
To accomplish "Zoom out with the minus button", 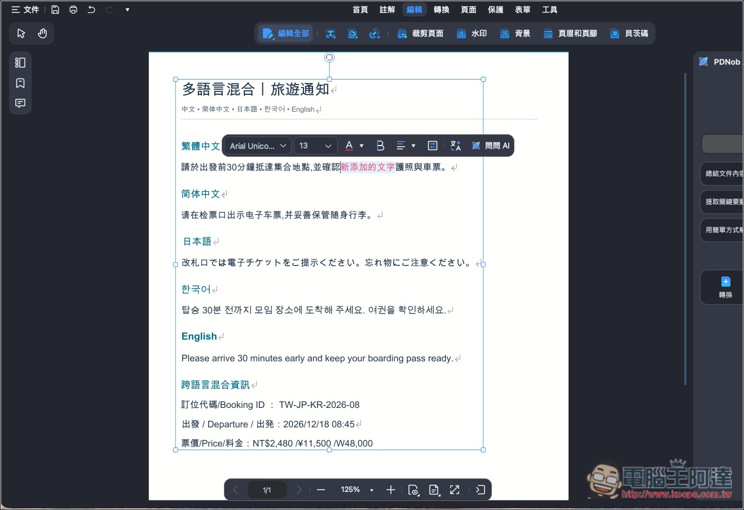I will click(321, 490).
